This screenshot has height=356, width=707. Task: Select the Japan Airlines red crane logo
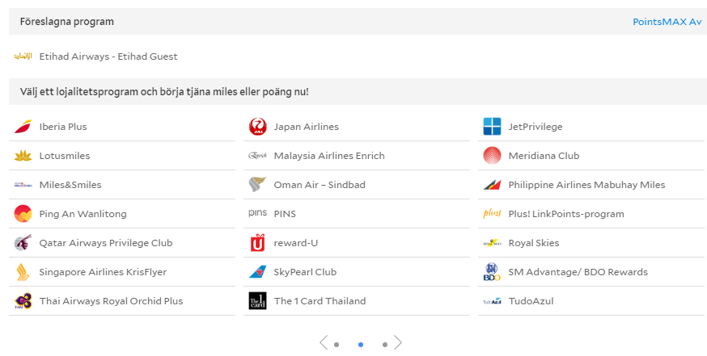click(x=257, y=127)
